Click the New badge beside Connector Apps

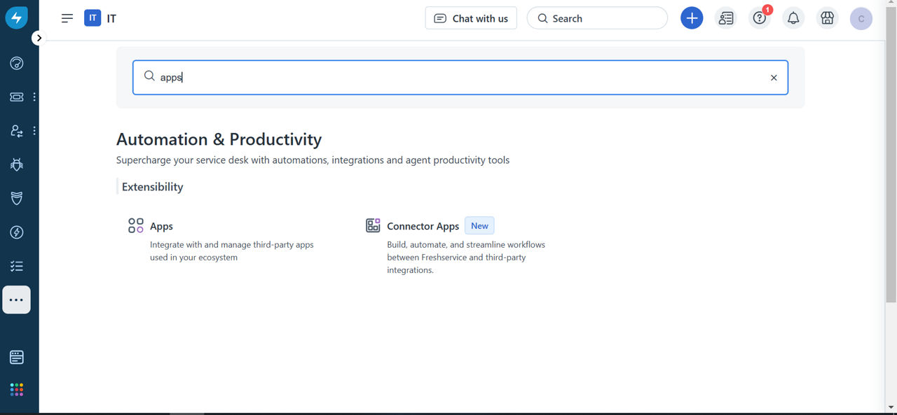[x=479, y=225]
